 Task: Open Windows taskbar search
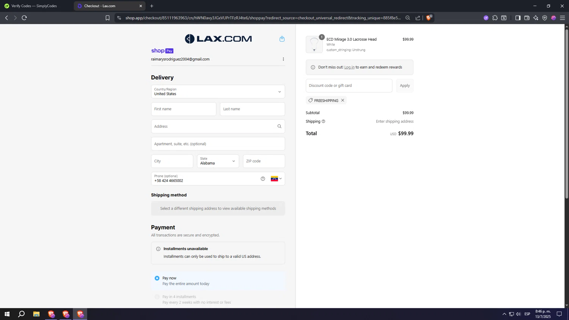(x=22, y=314)
